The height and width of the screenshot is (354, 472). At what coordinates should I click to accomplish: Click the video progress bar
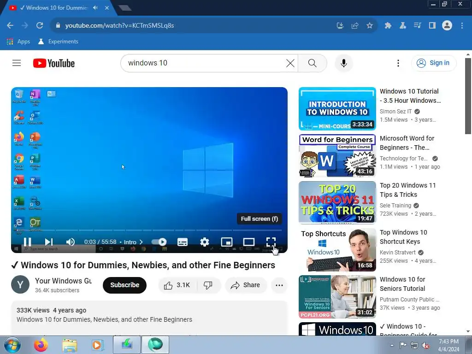149,230
